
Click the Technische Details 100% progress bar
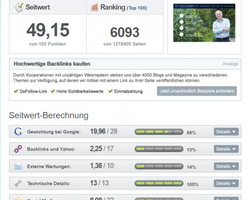[x=159, y=183]
